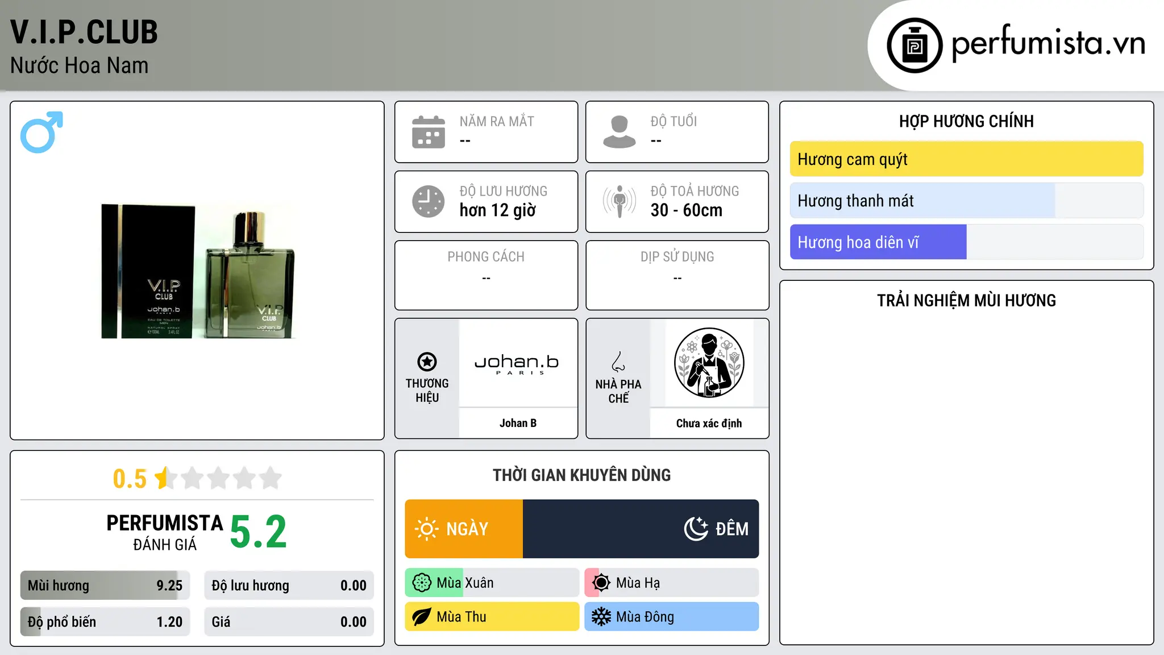Image resolution: width=1164 pixels, height=655 pixels.
Task: Click the Mùa Thu season bar
Action: coord(492,617)
